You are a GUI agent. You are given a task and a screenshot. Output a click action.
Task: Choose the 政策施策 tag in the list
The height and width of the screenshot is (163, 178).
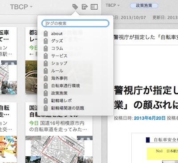(59, 93)
